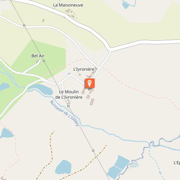Select the Le Moulin de L'Ivronière label
Image resolution: width=180 pixels, height=180 pixels.
(x=69, y=94)
